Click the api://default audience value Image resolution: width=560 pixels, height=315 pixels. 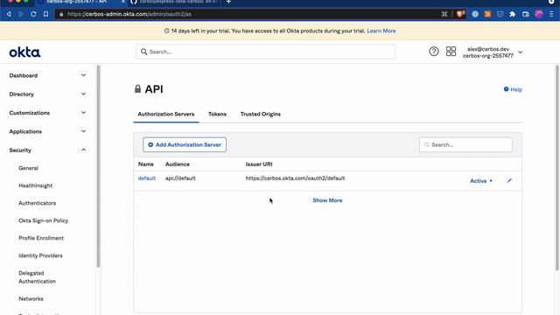point(180,178)
